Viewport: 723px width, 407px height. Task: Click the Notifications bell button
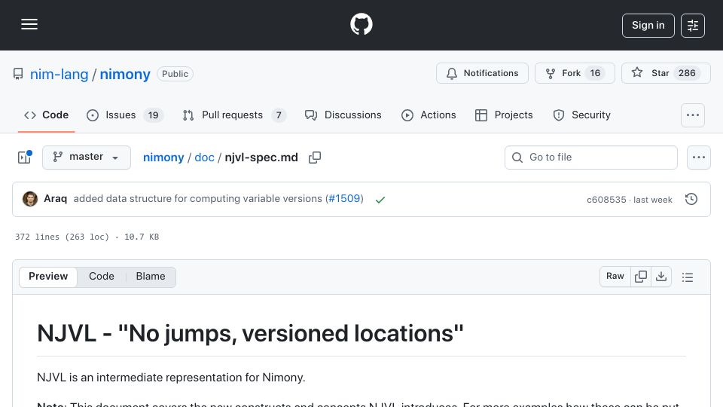[482, 73]
